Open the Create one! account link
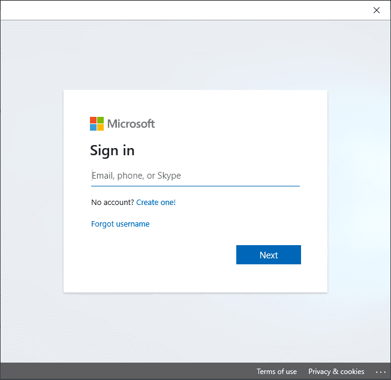Image resolution: width=391 pixels, height=380 pixels. (x=156, y=203)
